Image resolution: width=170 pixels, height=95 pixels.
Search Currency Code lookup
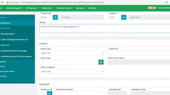[x=50, y=93]
